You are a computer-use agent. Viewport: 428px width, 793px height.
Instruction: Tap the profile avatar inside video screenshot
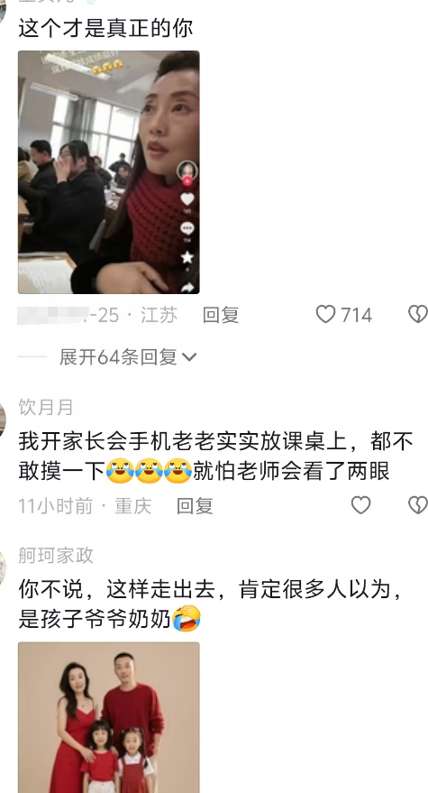[187, 171]
